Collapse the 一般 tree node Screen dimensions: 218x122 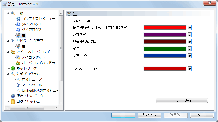(8, 13)
